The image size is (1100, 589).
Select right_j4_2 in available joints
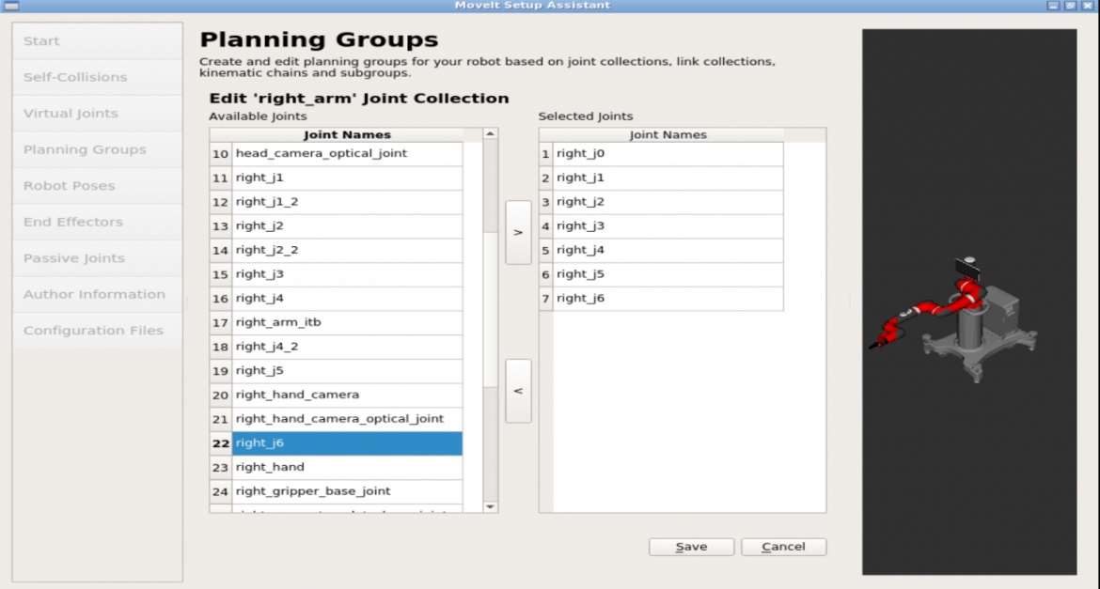(x=347, y=347)
